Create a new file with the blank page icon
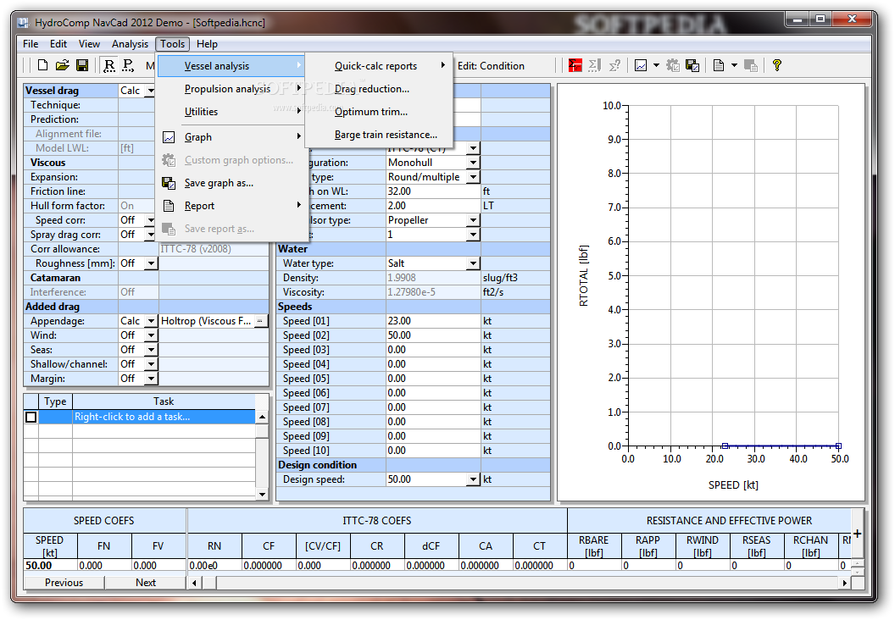Viewport: 895px width, 620px height. coord(42,65)
